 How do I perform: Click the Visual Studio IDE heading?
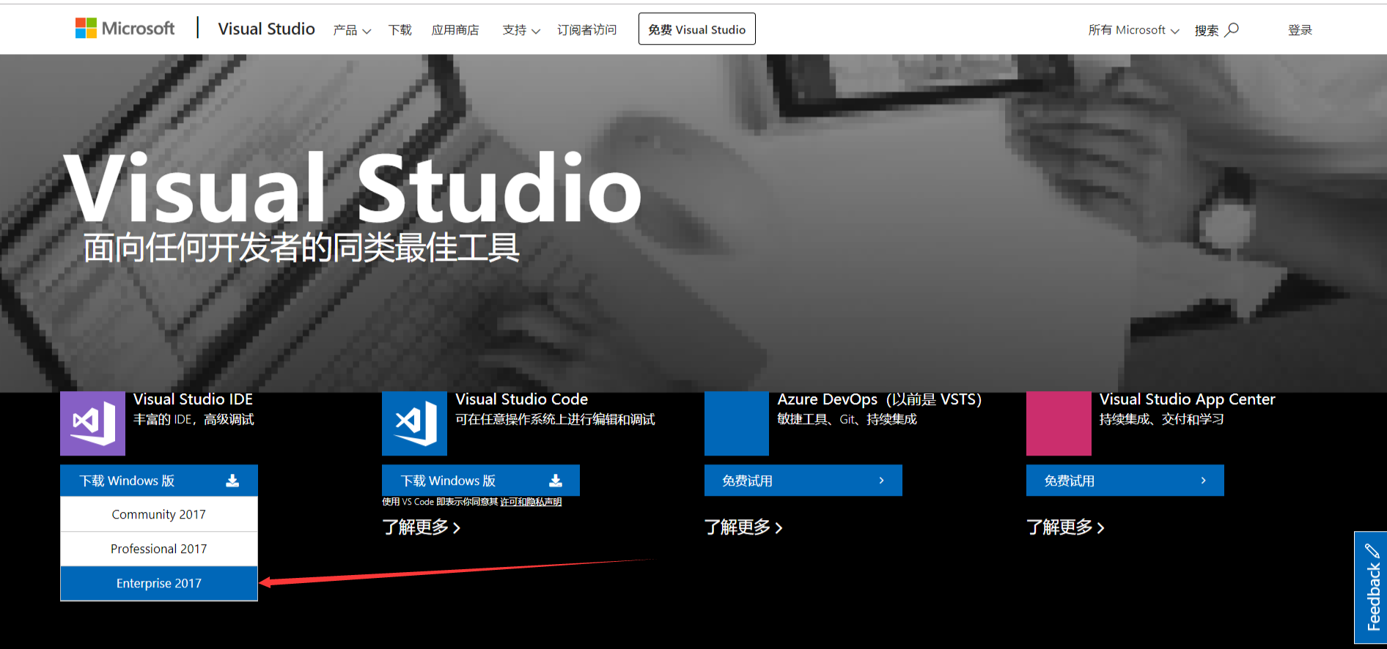click(x=193, y=399)
